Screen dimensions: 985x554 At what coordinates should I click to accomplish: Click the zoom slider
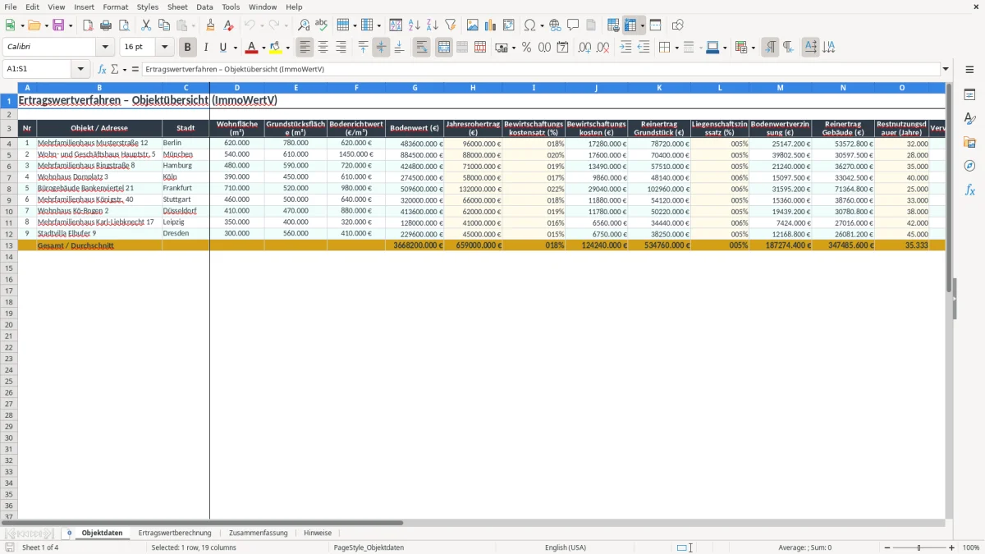point(919,547)
